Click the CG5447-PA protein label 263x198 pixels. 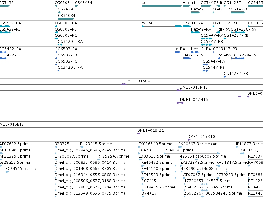tap(214, 61)
